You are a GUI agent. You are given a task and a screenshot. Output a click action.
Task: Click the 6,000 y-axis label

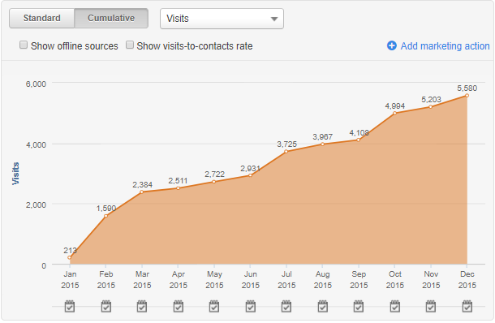[36, 84]
